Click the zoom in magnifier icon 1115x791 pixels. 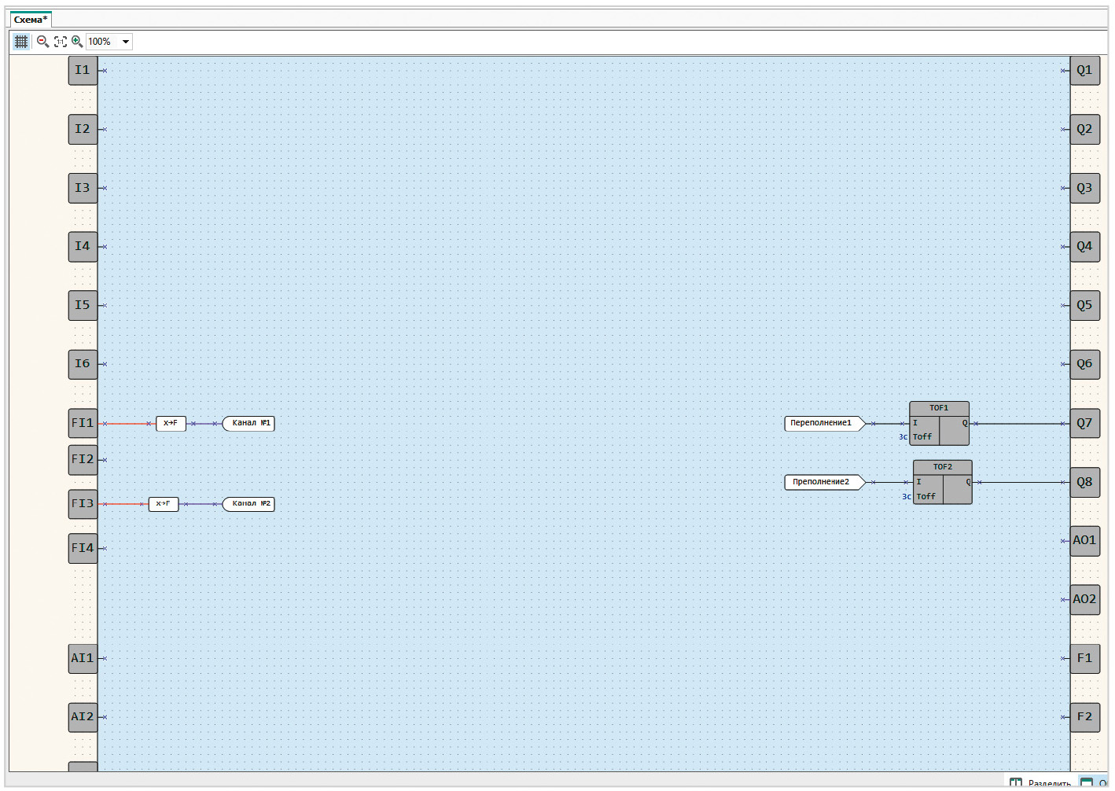77,42
